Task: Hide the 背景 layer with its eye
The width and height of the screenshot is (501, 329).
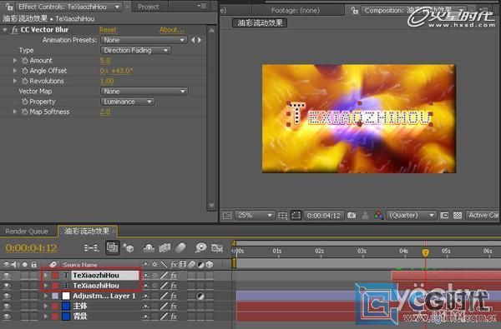Action: (x=7, y=317)
